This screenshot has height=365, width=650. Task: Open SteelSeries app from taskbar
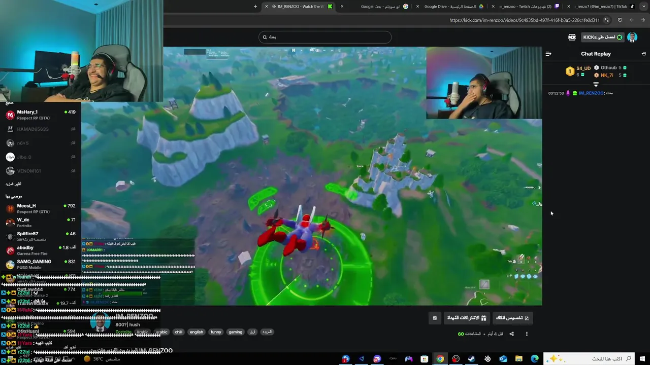click(487, 359)
